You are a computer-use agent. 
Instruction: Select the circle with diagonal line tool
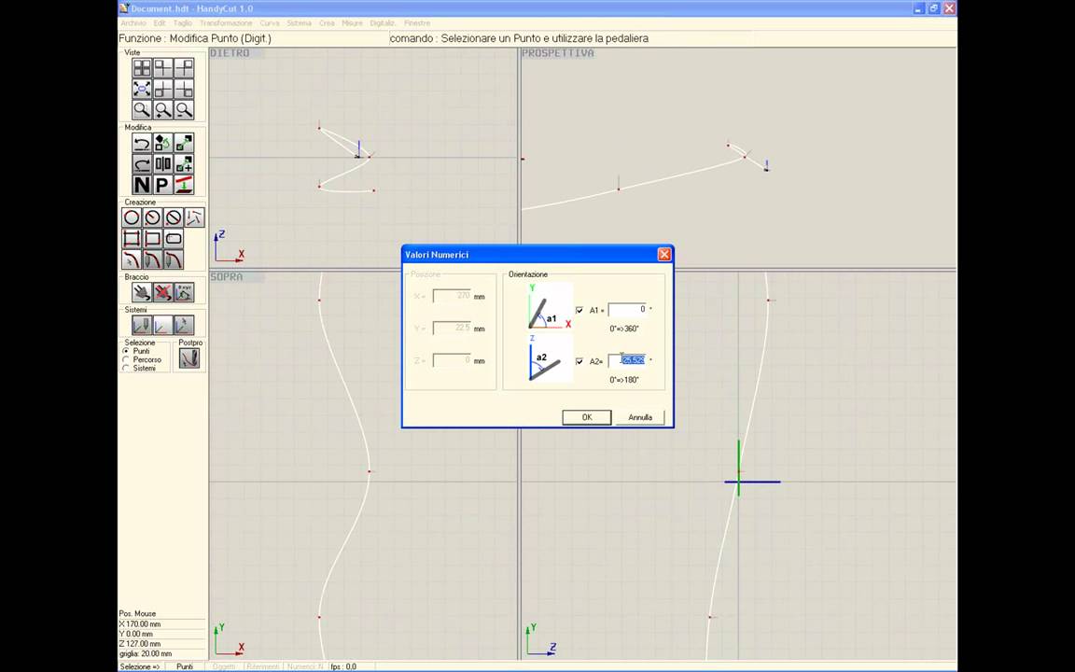click(x=174, y=218)
